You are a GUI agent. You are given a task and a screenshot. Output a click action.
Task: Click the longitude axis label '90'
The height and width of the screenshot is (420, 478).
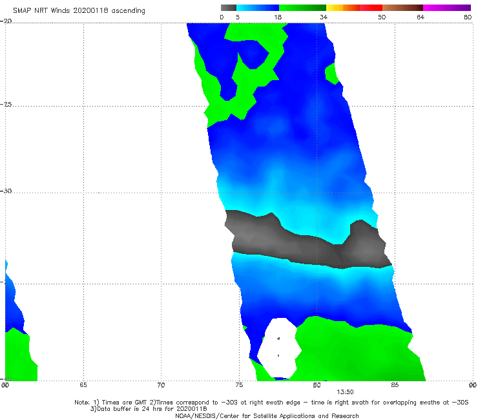[x=472, y=385]
